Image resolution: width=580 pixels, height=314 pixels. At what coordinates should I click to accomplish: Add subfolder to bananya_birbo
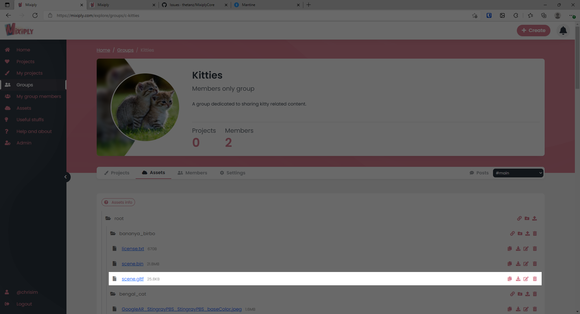[x=520, y=233]
